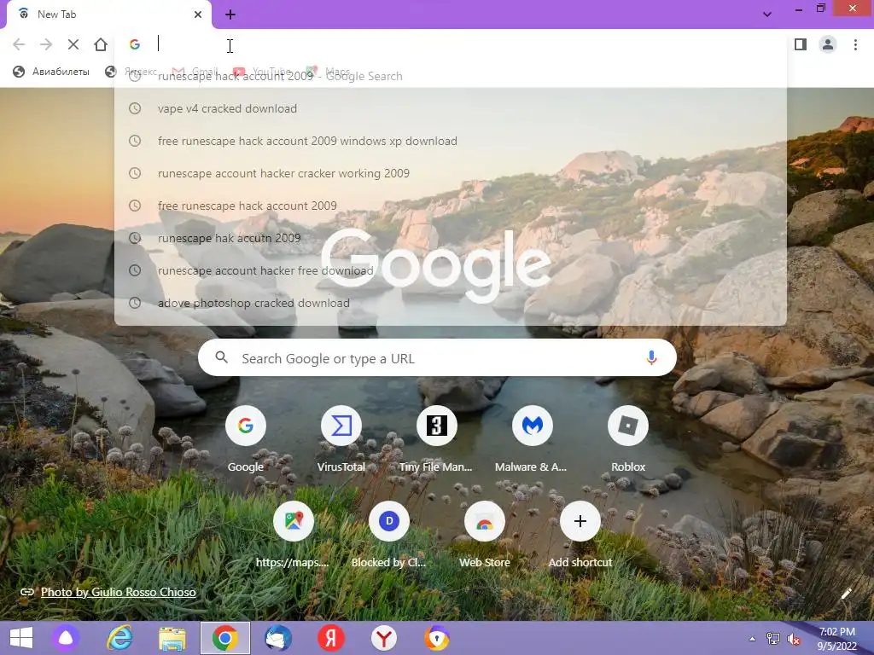Expand the tab search chevron
874x655 pixels.
coord(767,14)
